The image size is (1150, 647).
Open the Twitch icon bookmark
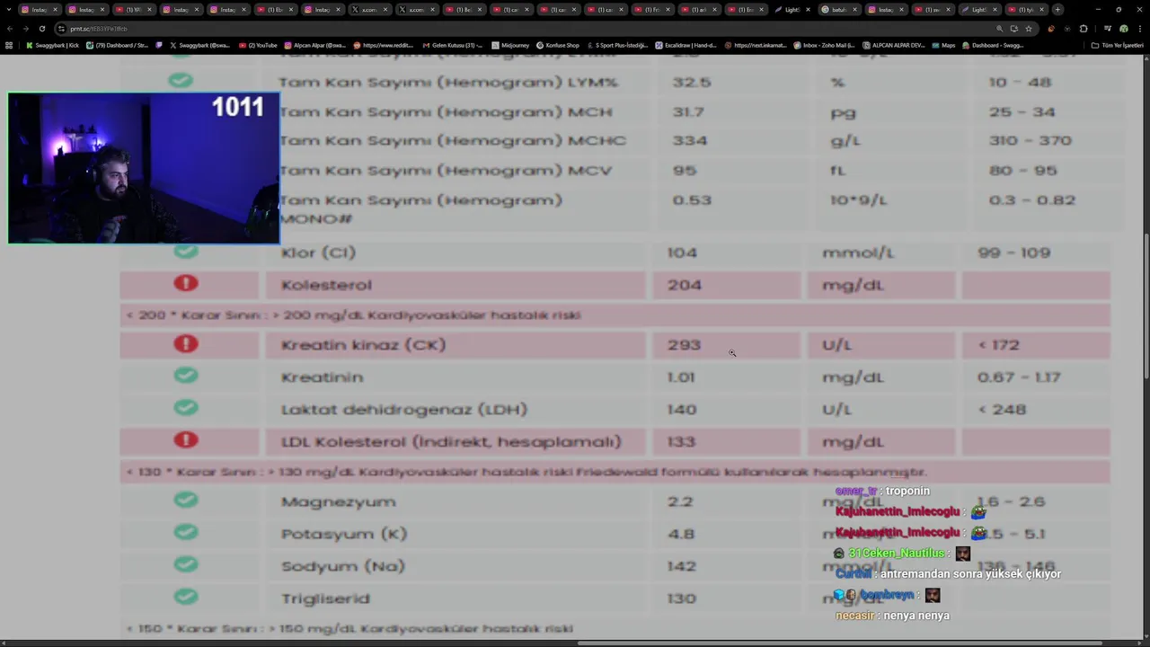pos(159,45)
